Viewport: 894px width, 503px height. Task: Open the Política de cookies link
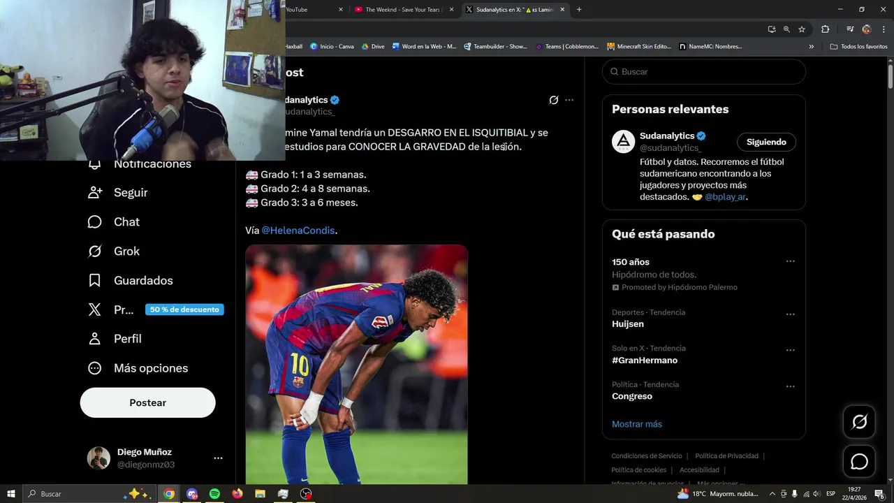(639, 470)
